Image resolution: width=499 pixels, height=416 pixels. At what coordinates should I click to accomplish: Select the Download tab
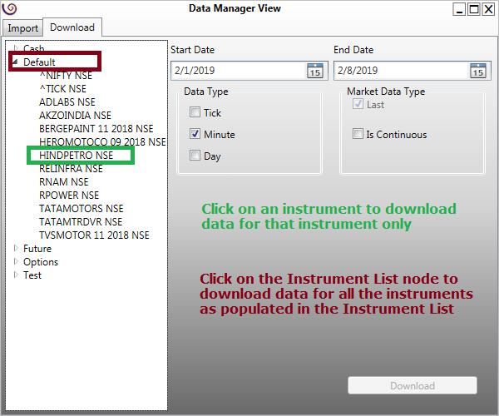pos(72,27)
